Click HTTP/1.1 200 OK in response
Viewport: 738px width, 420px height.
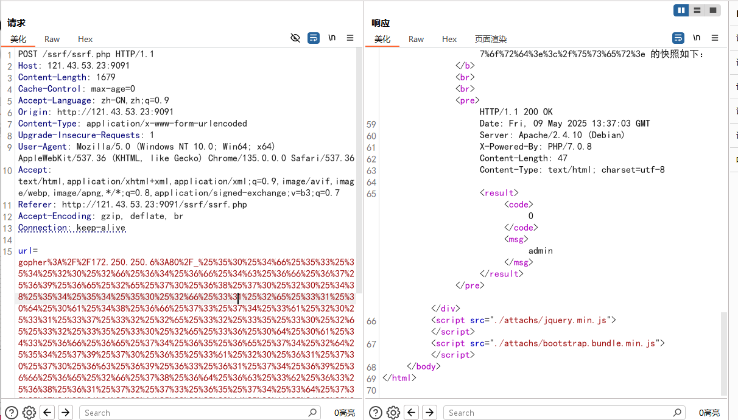516,112
